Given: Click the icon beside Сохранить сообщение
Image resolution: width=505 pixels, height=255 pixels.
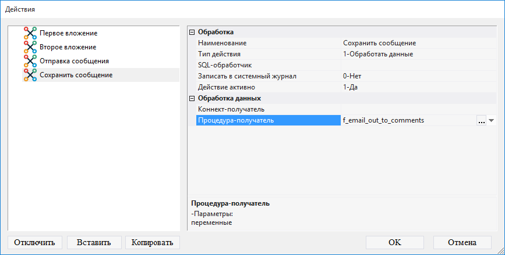Looking at the screenshot, I should click(30, 75).
